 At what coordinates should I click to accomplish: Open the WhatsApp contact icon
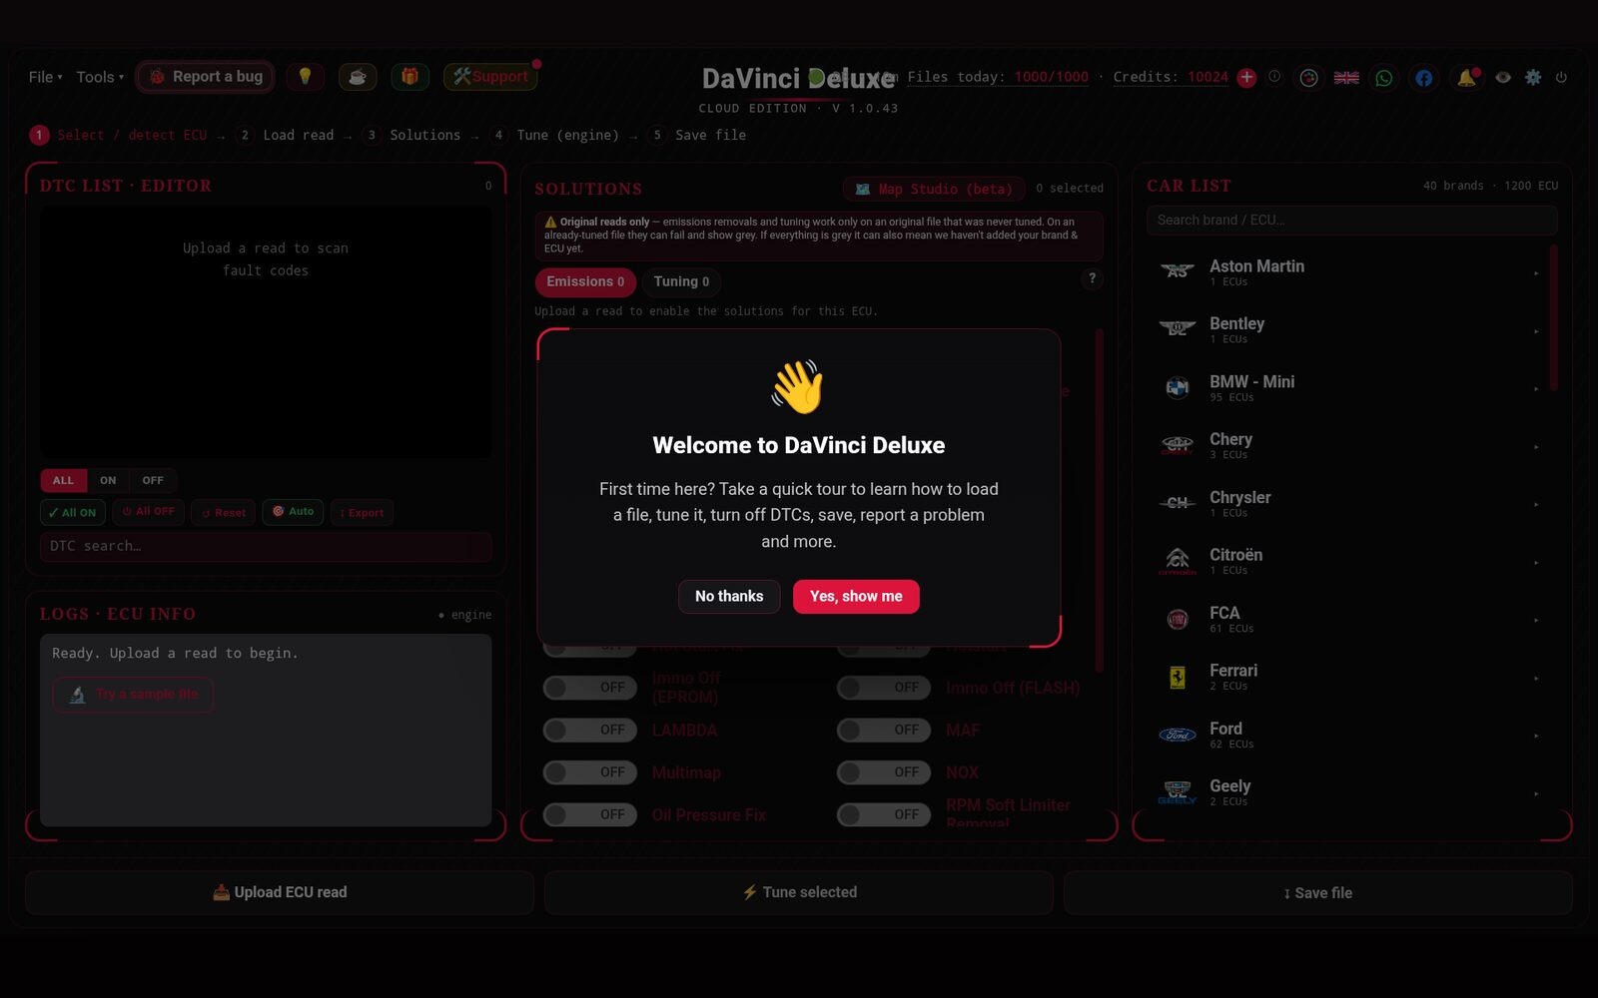coord(1384,78)
